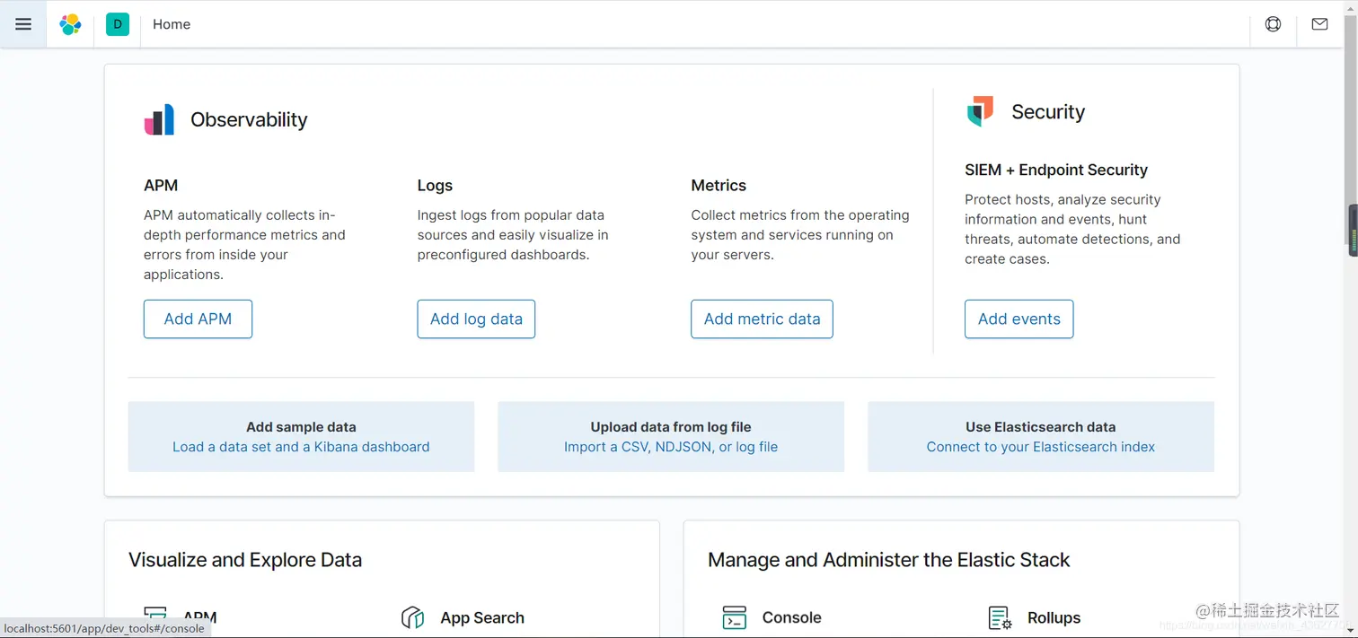This screenshot has width=1358, height=638.
Task: Click the Console terminal icon
Action: (x=735, y=617)
